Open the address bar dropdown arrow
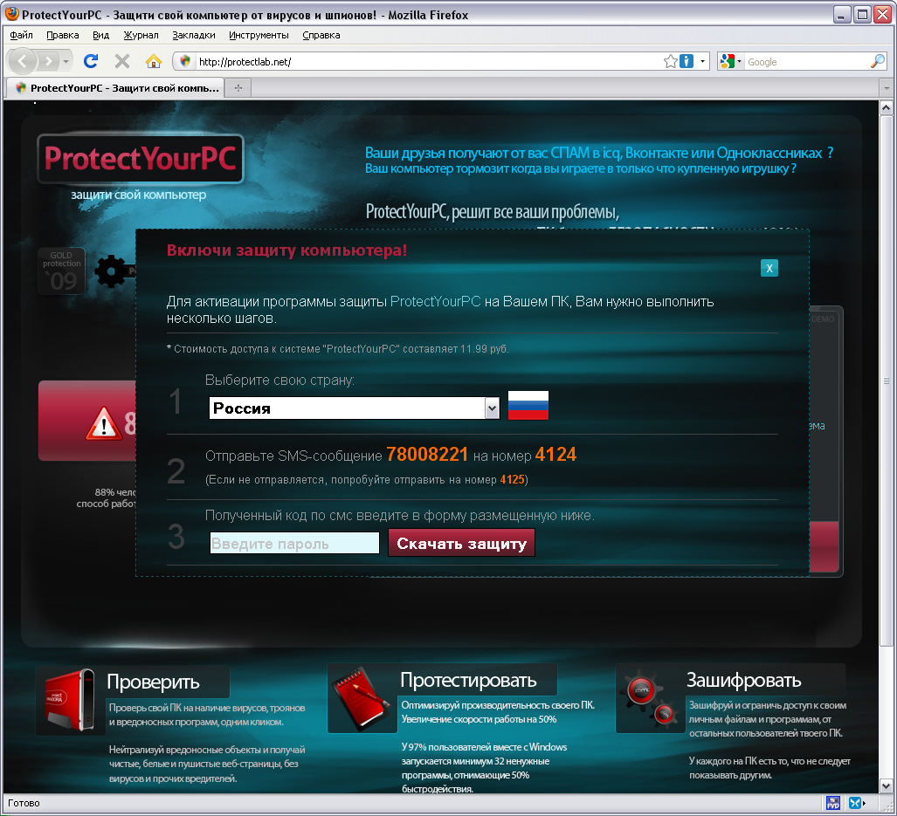 coord(702,61)
